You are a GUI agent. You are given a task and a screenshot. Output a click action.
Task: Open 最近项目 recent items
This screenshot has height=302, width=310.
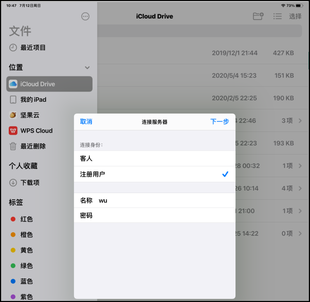(x=33, y=48)
